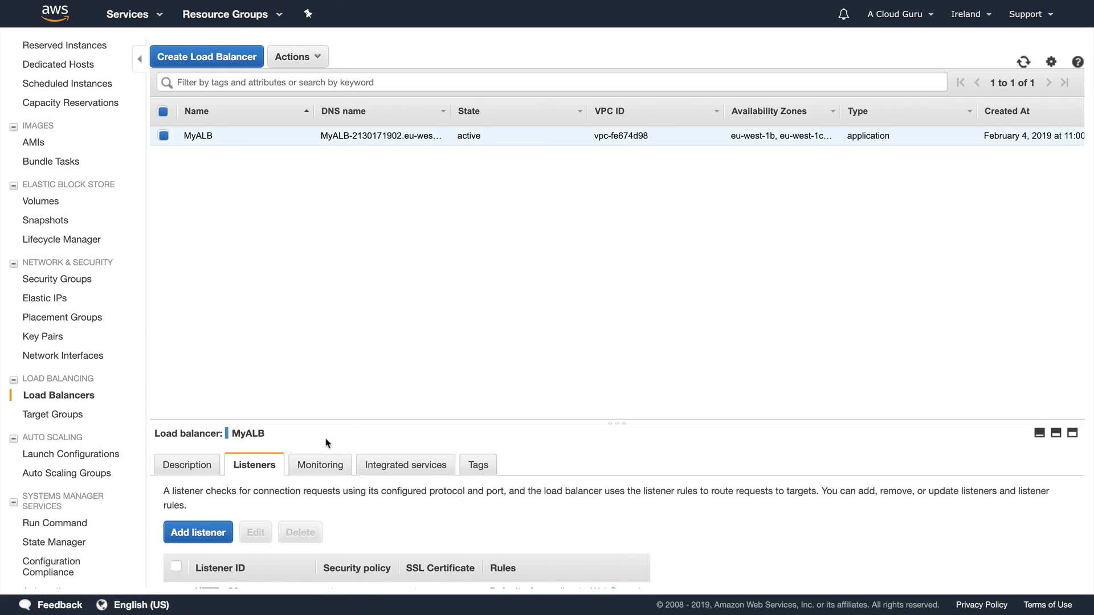This screenshot has width=1094, height=615.
Task: Open the table settings gear icon
Action: pyautogui.click(x=1051, y=61)
